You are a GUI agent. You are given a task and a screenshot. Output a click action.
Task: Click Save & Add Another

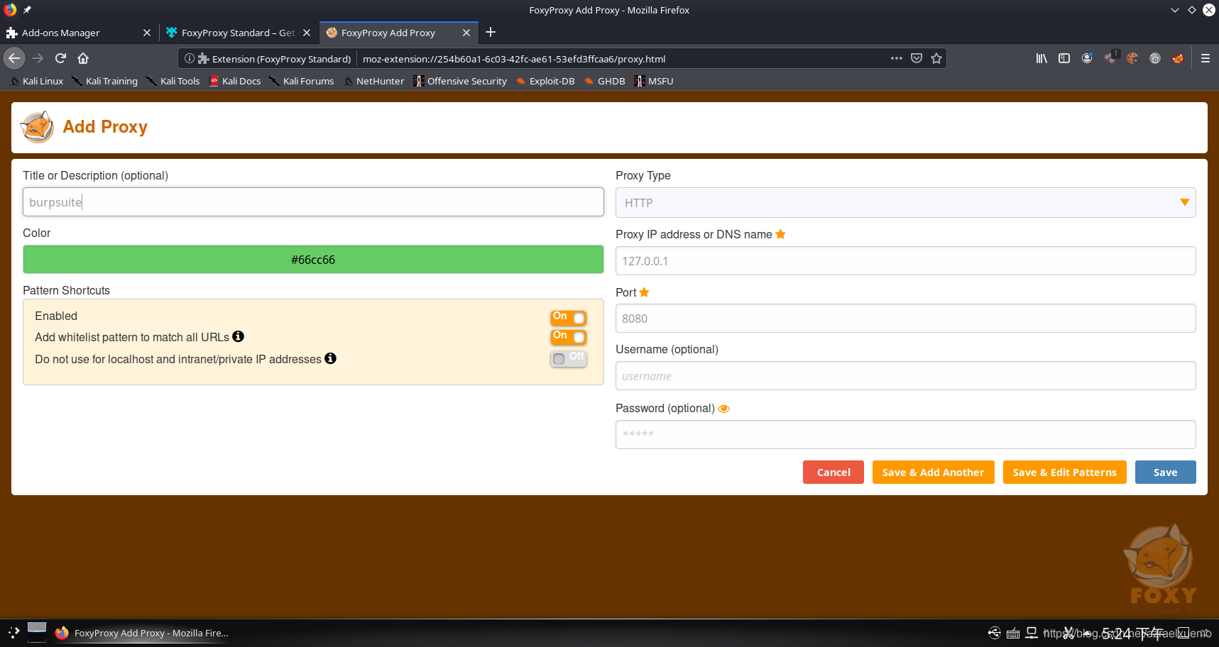coord(933,472)
